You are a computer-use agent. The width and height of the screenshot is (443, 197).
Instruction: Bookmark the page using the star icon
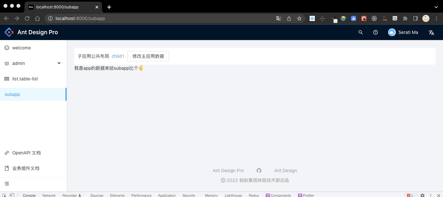pos(299,18)
